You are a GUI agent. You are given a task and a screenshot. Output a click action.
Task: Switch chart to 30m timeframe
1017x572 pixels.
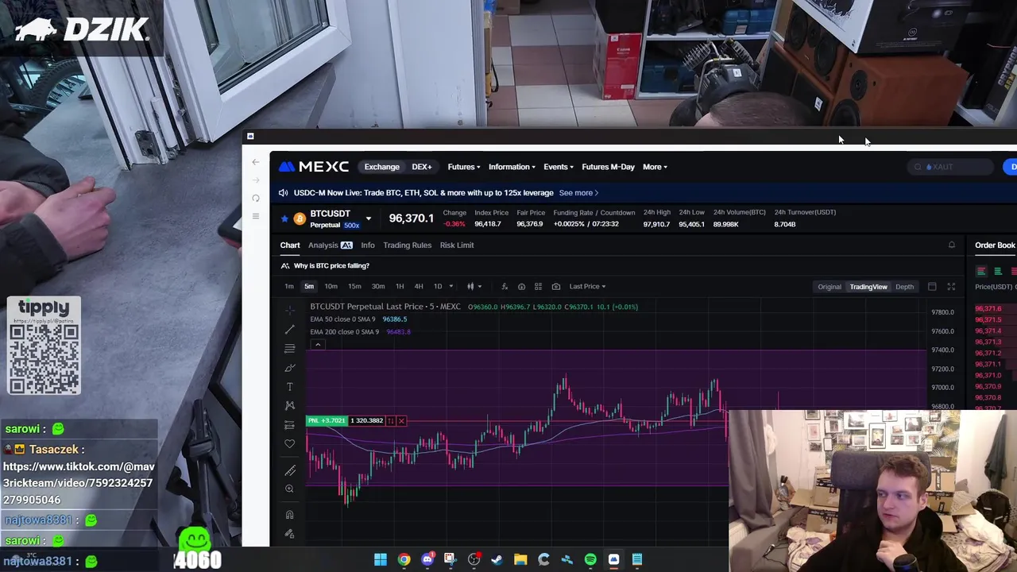click(x=378, y=286)
